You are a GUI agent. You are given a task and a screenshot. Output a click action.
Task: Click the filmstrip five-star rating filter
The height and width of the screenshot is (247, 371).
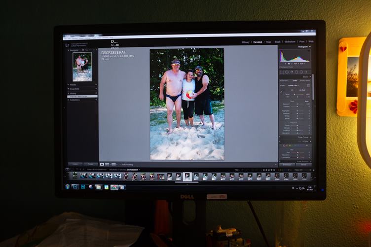(269, 170)
